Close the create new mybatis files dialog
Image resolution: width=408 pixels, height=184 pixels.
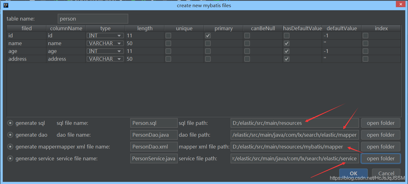click(400, 5)
